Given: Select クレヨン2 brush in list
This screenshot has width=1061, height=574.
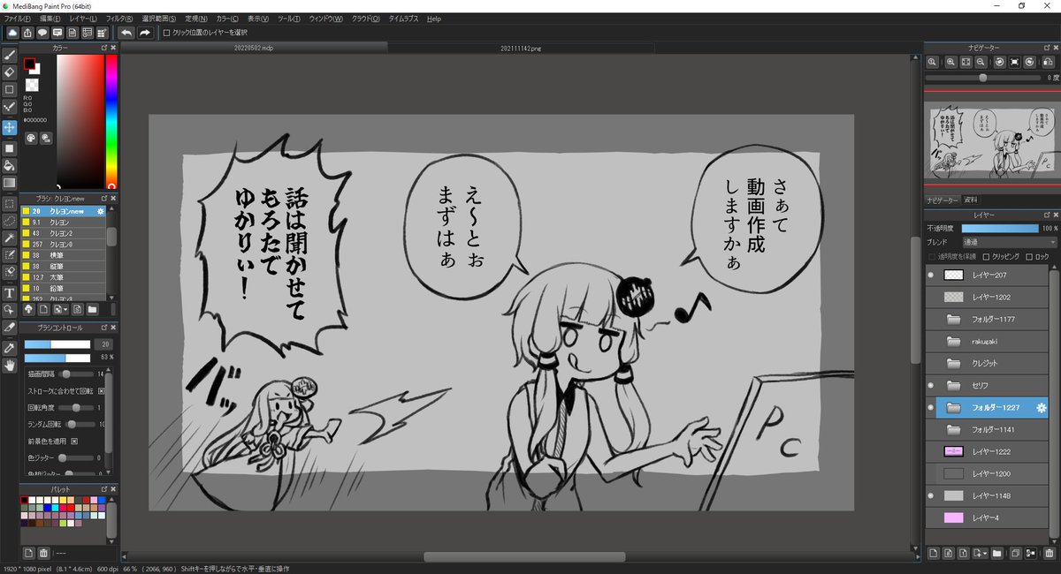Looking at the screenshot, I should (x=62, y=233).
